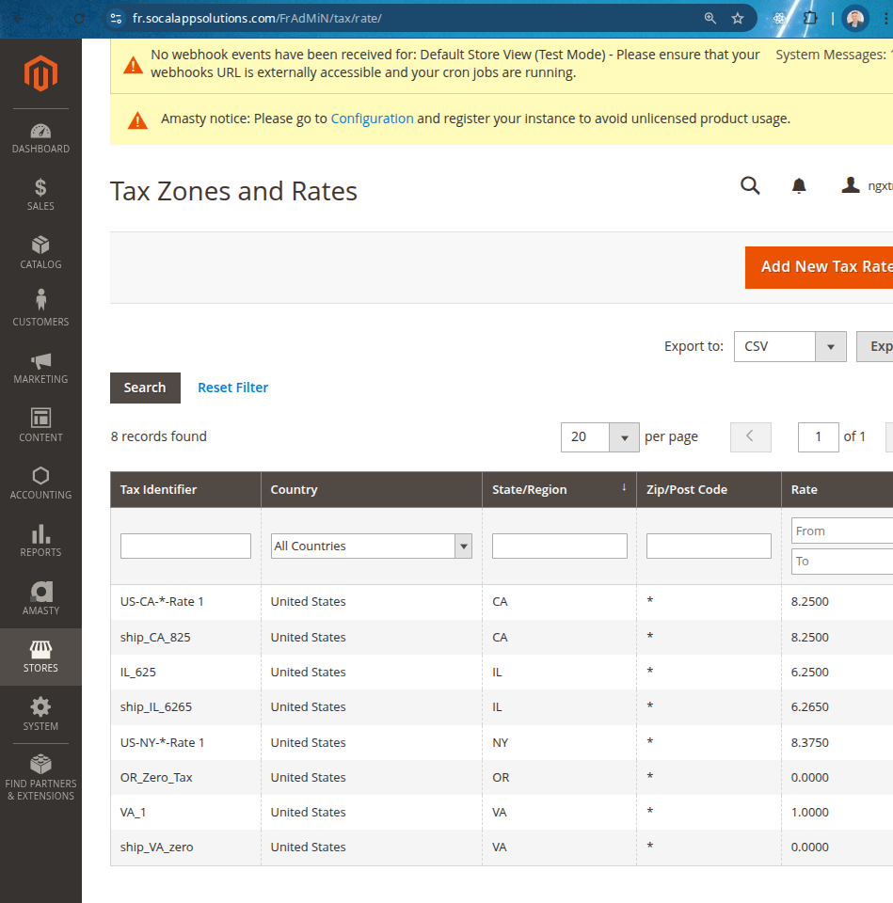Open the per page count dropdown
The image size is (893, 903).
point(624,436)
